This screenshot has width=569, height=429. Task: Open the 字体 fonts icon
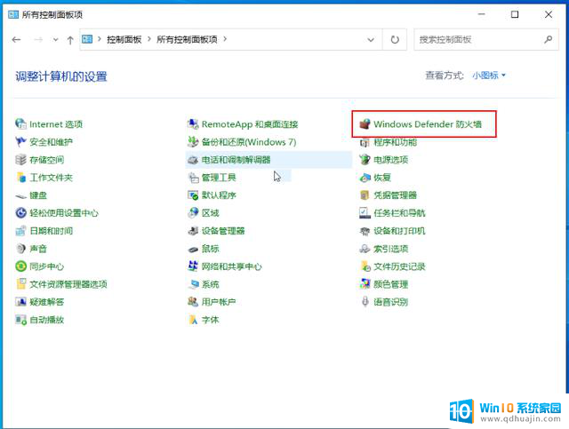coord(193,320)
